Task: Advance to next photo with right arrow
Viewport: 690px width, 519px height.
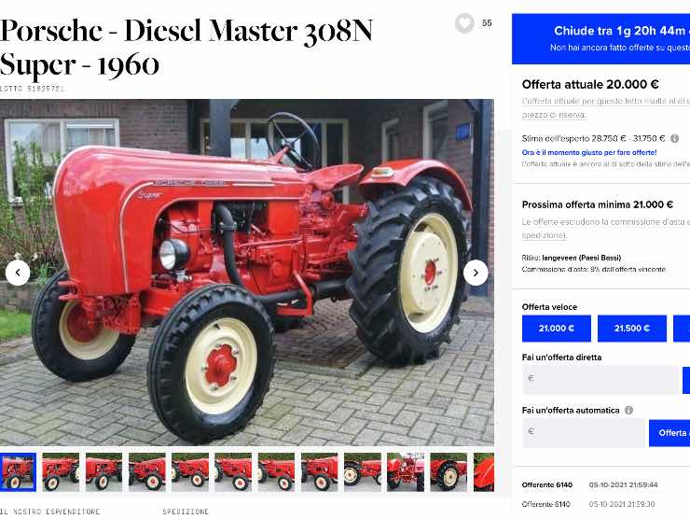Action: (x=476, y=273)
